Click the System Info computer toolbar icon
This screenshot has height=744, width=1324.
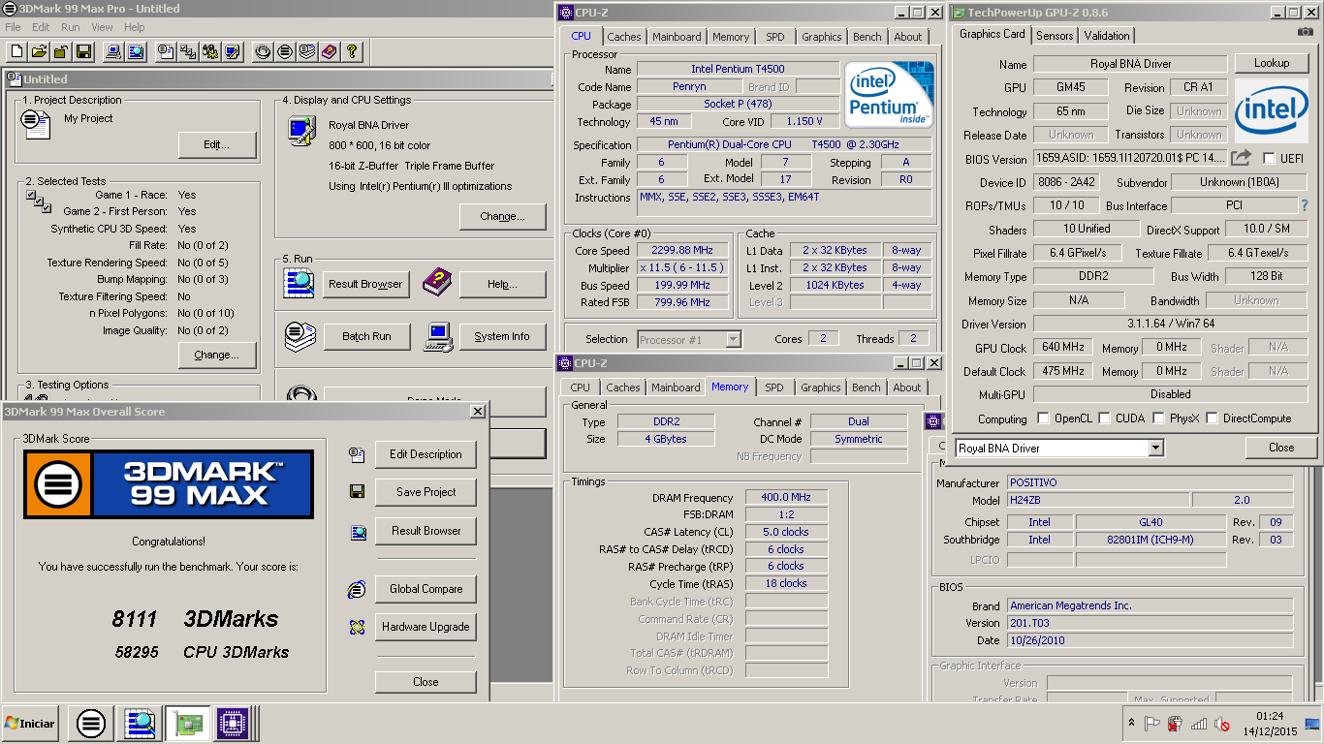(113, 51)
